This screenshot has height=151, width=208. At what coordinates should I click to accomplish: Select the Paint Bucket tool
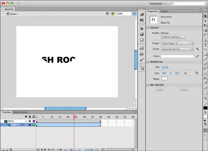click(205, 78)
